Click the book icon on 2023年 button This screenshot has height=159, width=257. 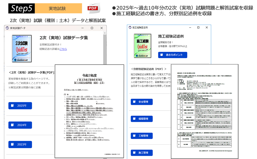click(x=12, y=144)
